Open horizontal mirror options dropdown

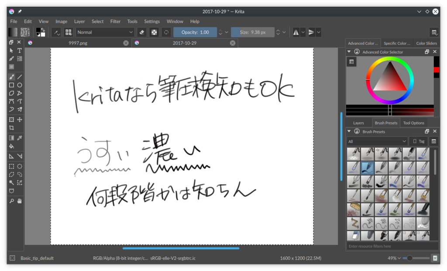click(x=303, y=32)
